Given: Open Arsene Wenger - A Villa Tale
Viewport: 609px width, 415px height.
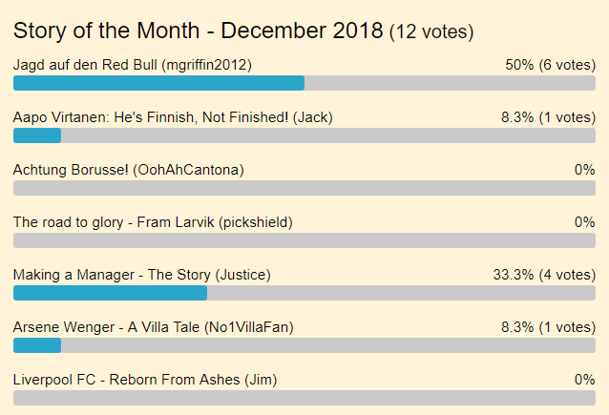Looking at the screenshot, I should pos(154,327).
